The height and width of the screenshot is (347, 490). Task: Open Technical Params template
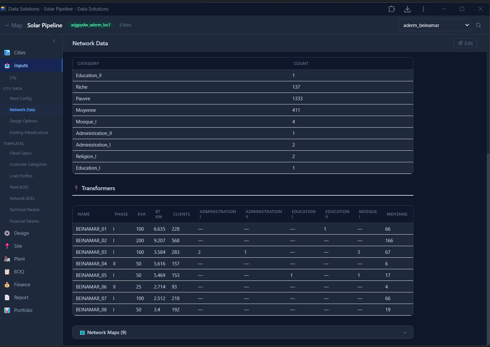pyautogui.click(x=25, y=210)
